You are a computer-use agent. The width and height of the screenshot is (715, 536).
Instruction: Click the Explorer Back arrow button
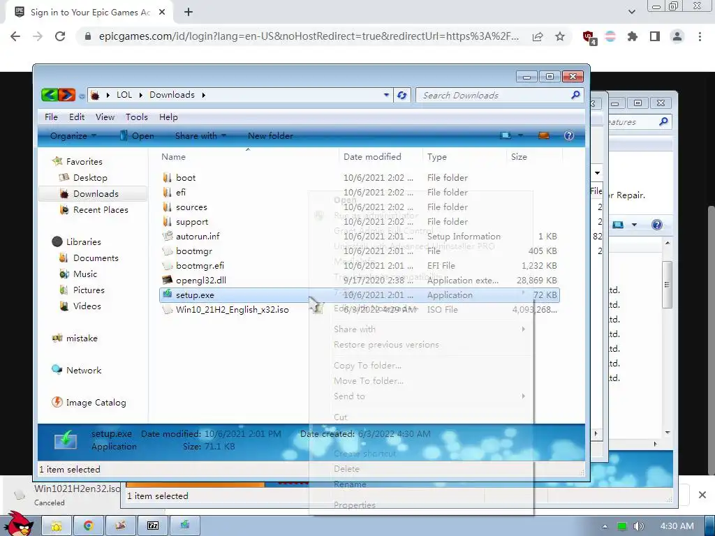(x=50, y=95)
